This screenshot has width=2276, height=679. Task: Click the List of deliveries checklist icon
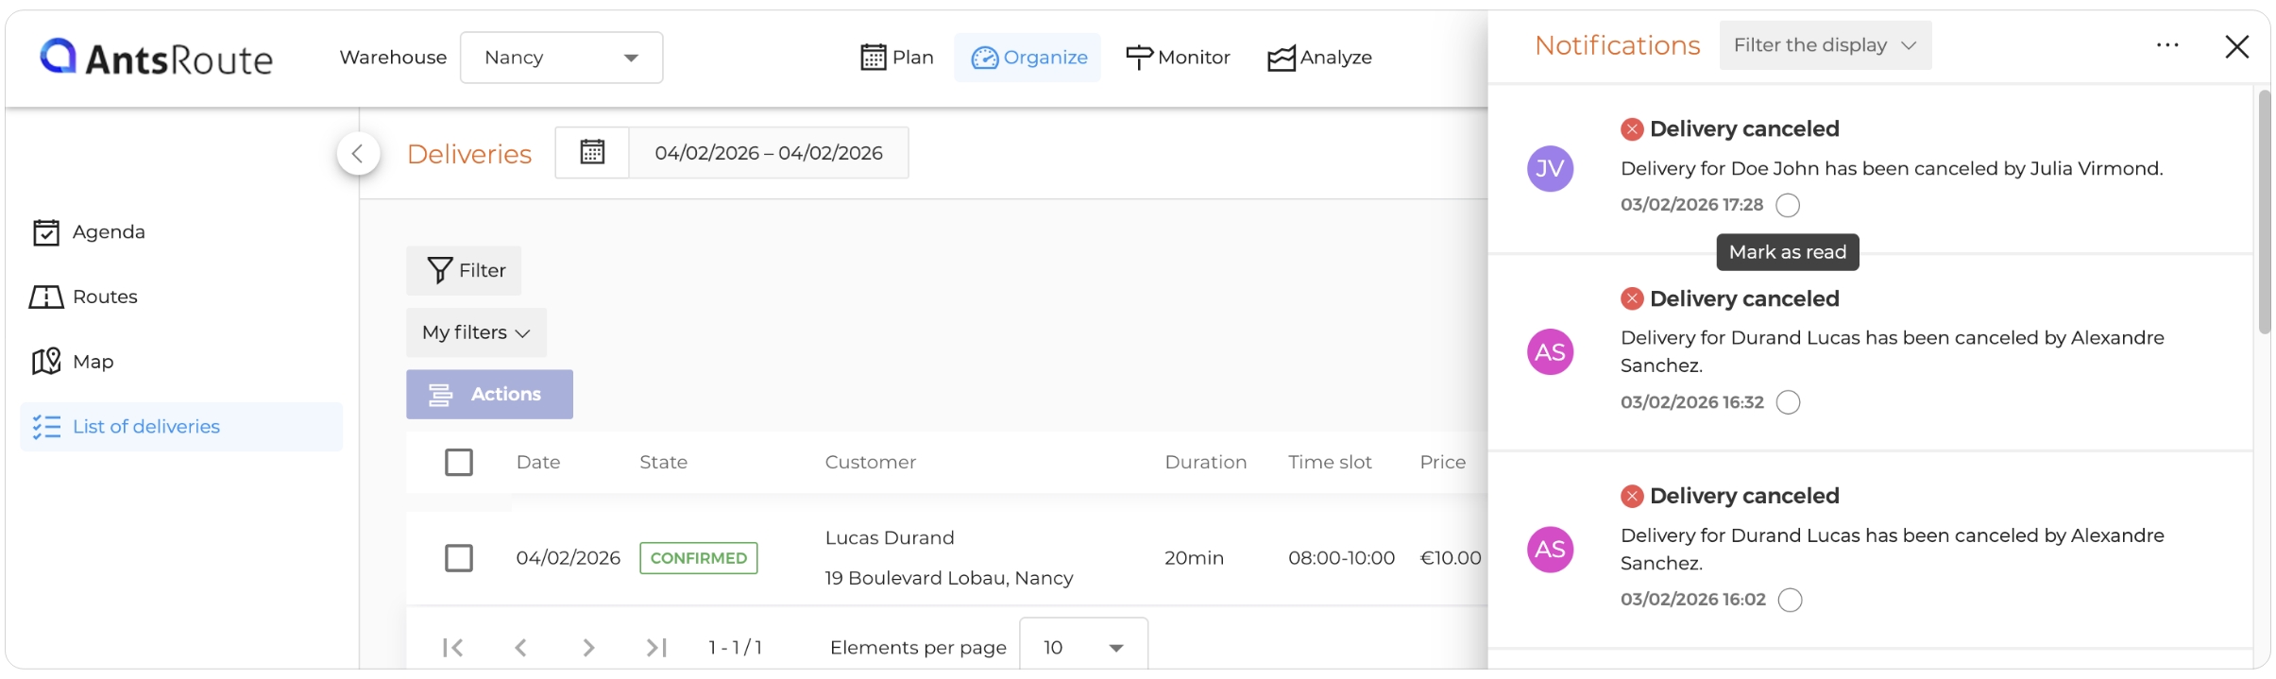click(46, 427)
